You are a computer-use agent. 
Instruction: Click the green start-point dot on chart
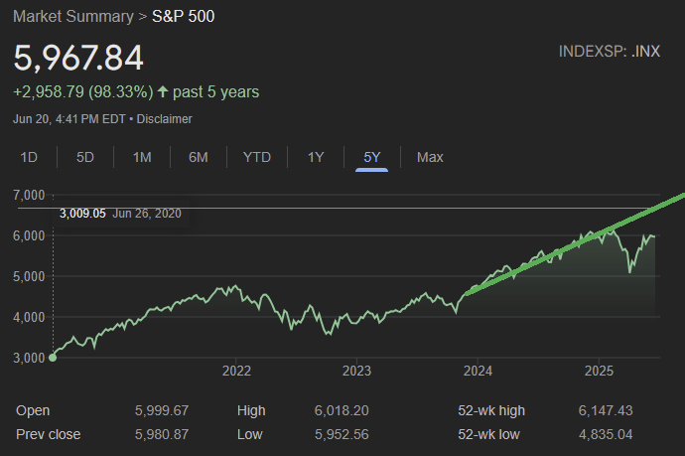point(53,358)
